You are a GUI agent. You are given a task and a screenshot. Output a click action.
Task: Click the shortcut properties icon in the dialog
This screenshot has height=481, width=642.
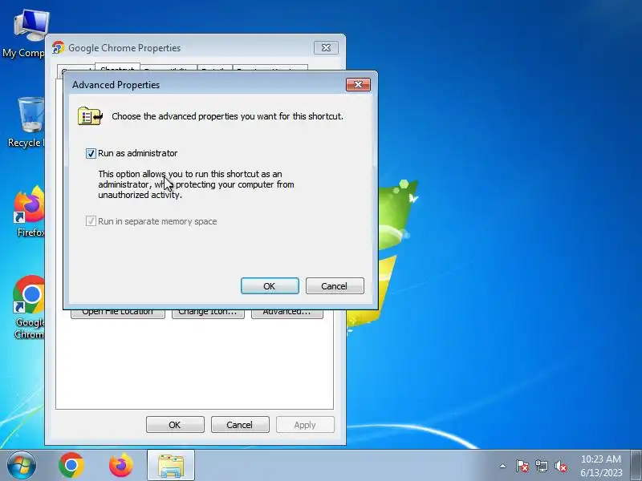[90, 116]
